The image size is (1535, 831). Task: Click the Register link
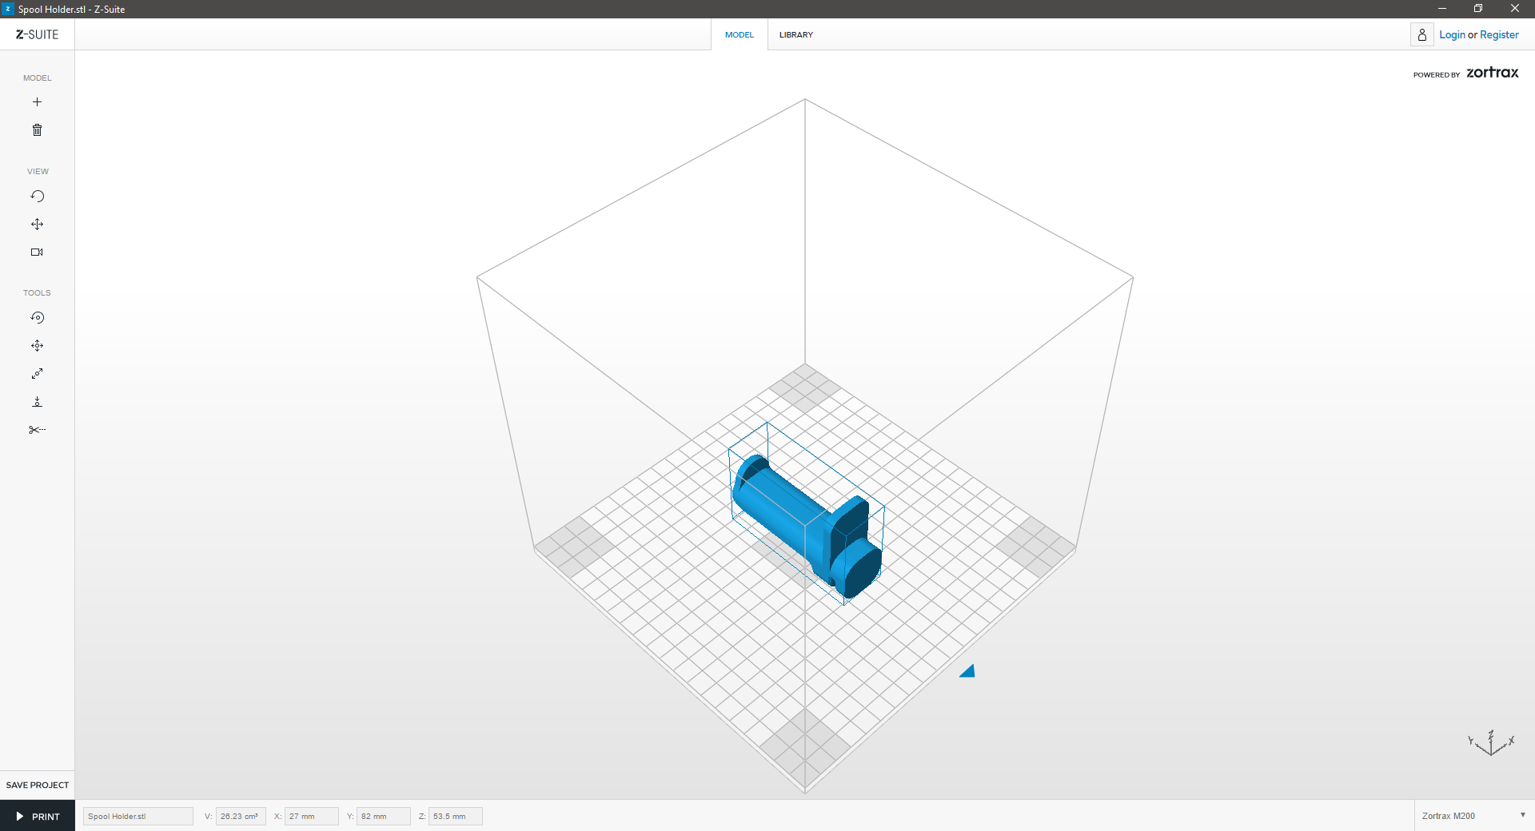pos(1499,35)
